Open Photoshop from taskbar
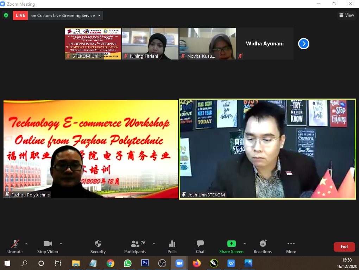359x270 pixels. pyautogui.click(x=145, y=263)
